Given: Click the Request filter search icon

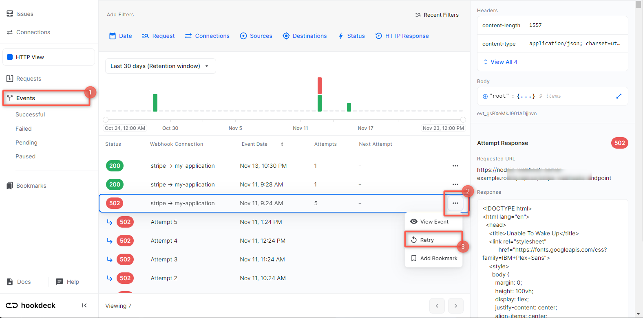Looking at the screenshot, I should coord(146,36).
